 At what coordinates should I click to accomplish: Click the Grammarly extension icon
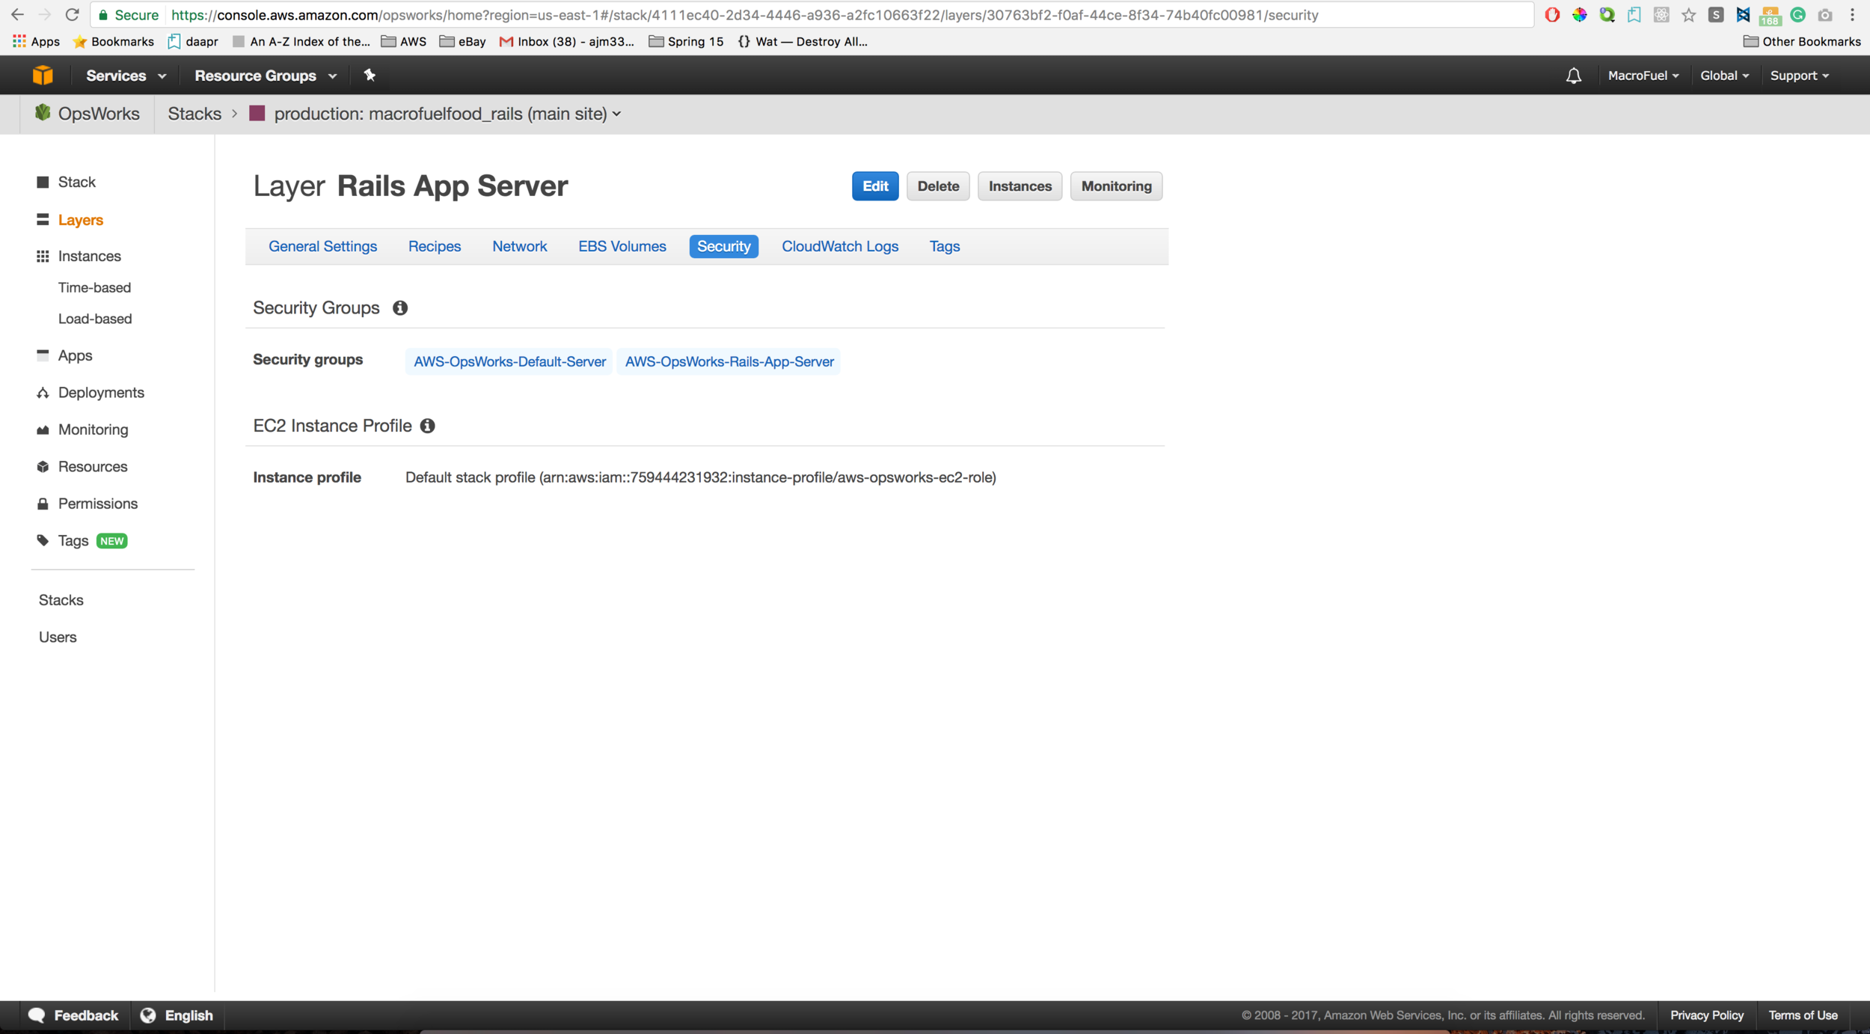coord(1797,15)
